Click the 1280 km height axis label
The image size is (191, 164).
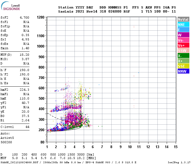coord(41,17)
